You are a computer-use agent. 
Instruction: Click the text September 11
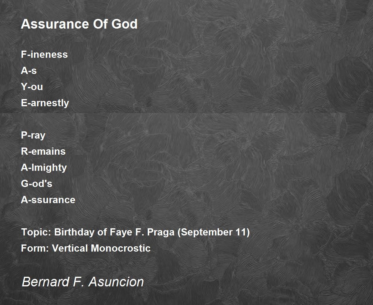point(213,232)
